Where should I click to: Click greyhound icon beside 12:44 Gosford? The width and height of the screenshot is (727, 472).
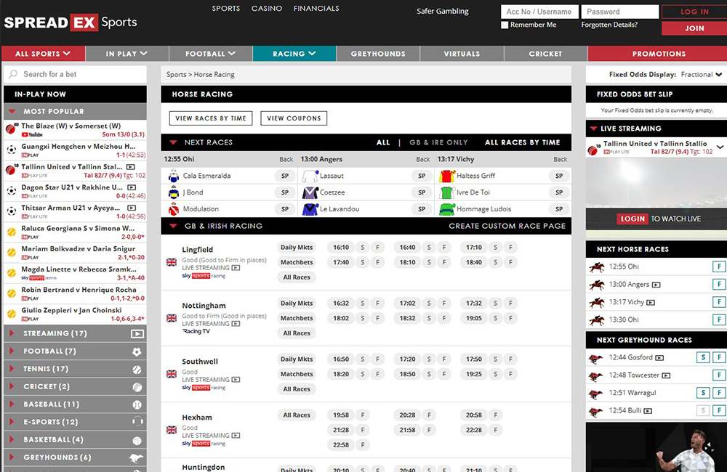click(x=596, y=358)
